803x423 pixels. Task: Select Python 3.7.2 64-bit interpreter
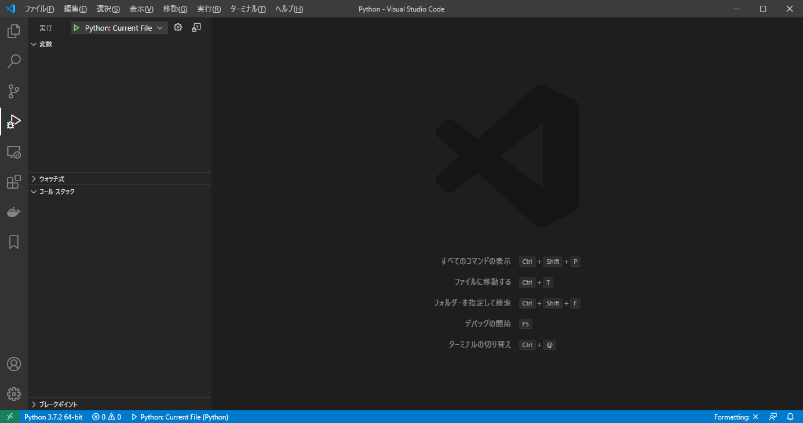pyautogui.click(x=53, y=417)
